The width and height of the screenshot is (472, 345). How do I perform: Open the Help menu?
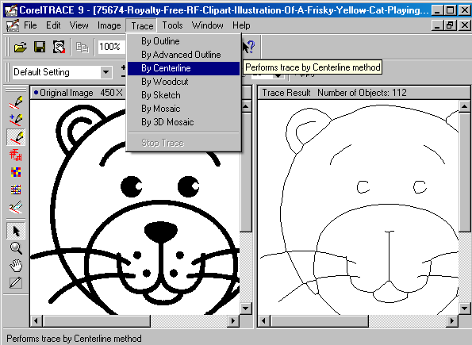[x=241, y=25]
